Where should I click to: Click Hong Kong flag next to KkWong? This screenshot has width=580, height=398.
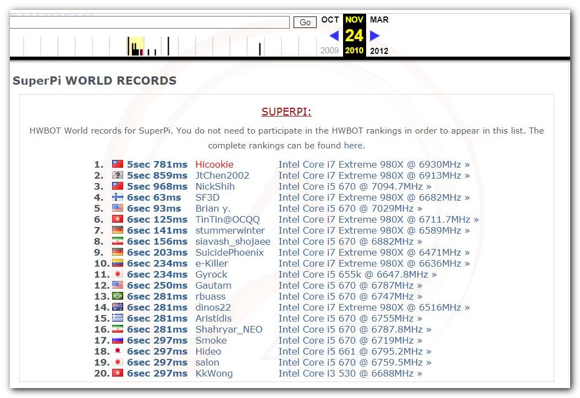[x=118, y=373]
